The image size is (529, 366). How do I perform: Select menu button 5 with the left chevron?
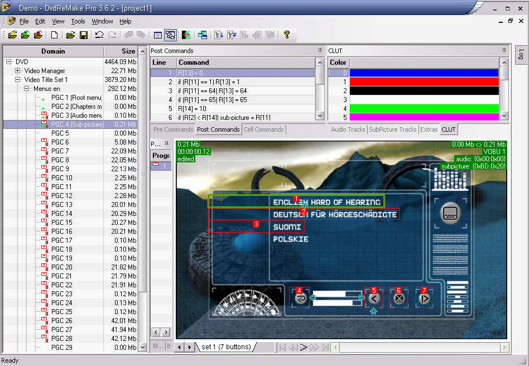coord(374,298)
